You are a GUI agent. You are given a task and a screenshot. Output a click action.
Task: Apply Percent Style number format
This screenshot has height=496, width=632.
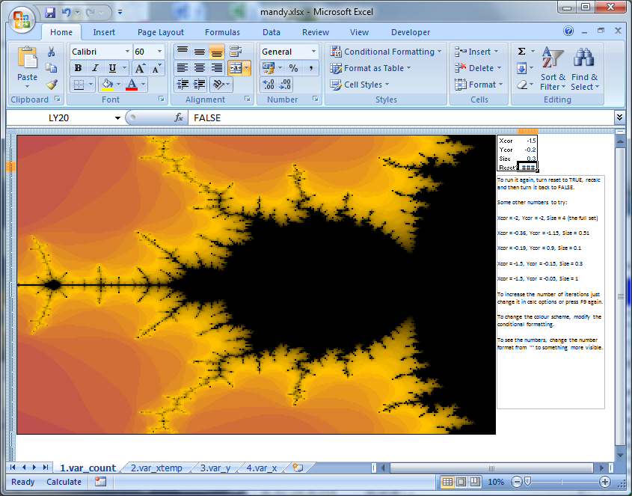coord(293,68)
